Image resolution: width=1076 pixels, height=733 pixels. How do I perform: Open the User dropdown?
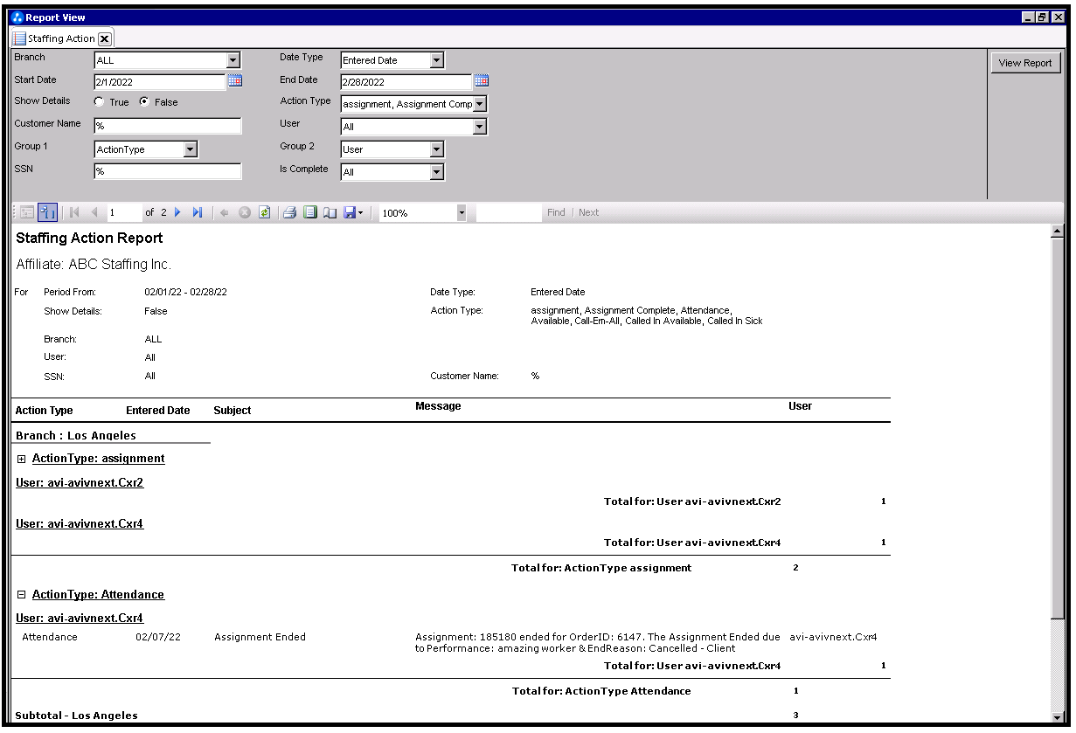click(x=480, y=127)
